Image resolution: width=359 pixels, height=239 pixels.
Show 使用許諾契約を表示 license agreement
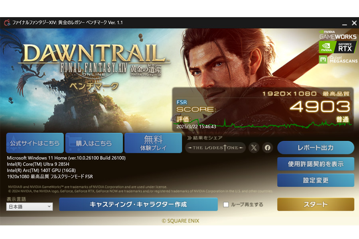(316, 164)
